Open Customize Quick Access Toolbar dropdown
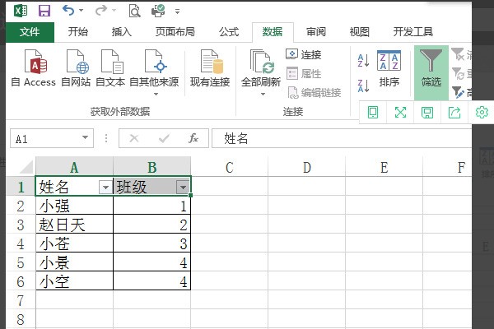This screenshot has width=494, height=329. click(x=177, y=12)
